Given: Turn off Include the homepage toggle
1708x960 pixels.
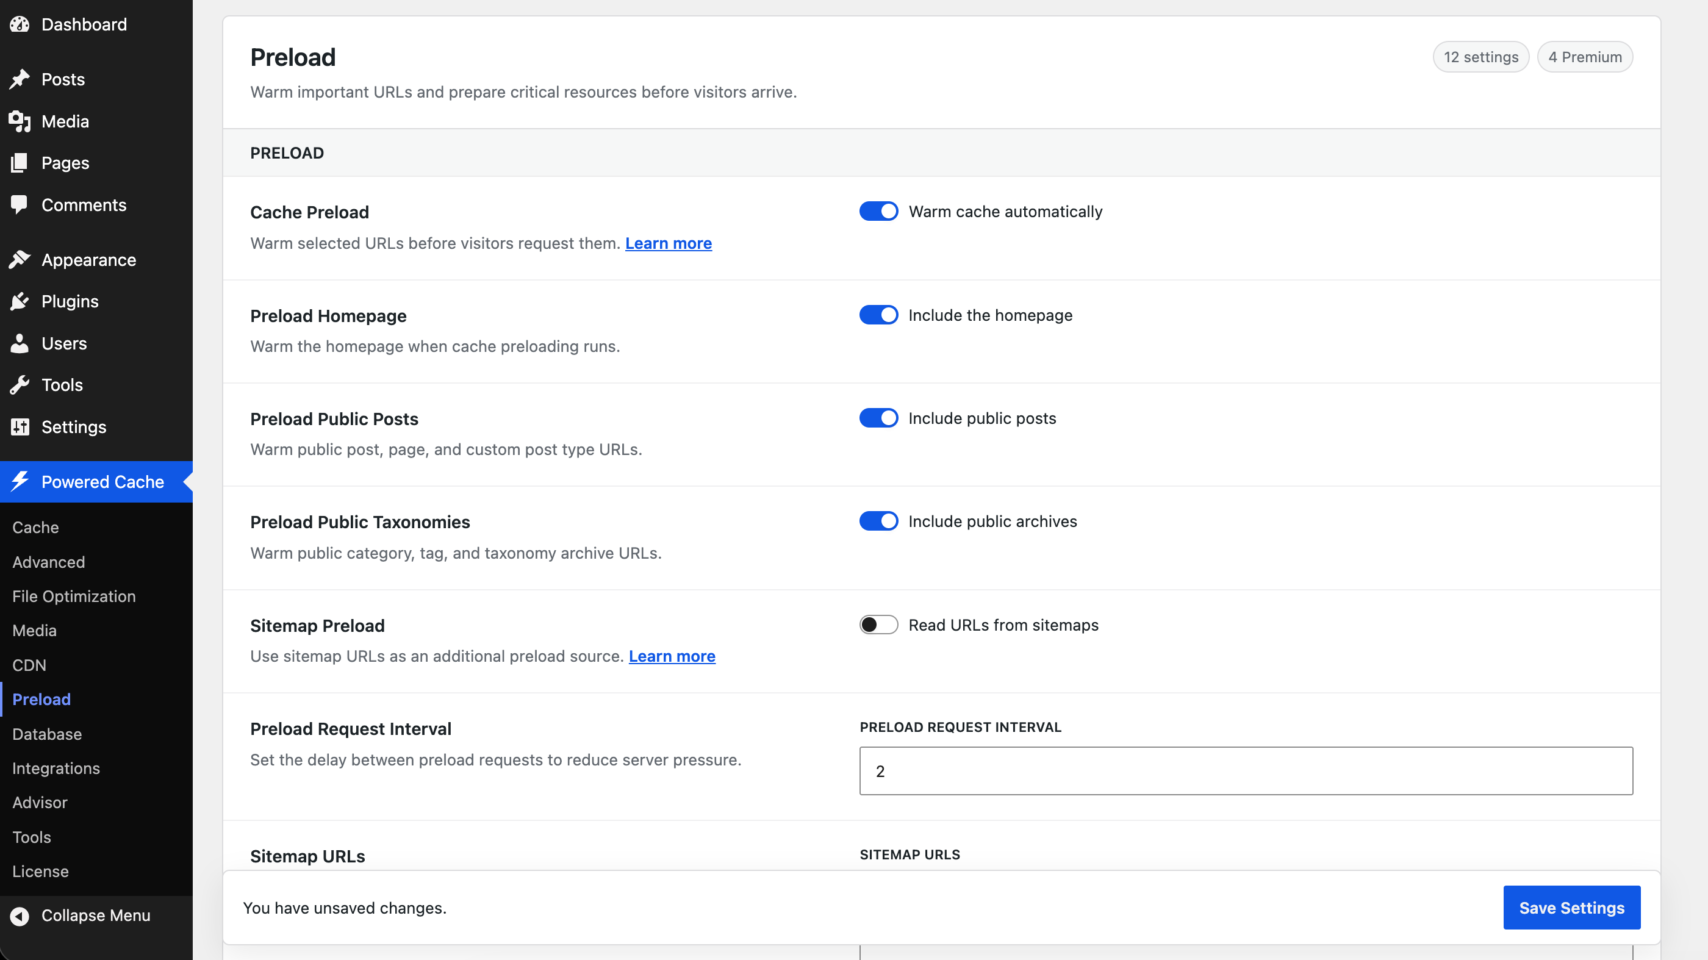Looking at the screenshot, I should click(x=878, y=315).
